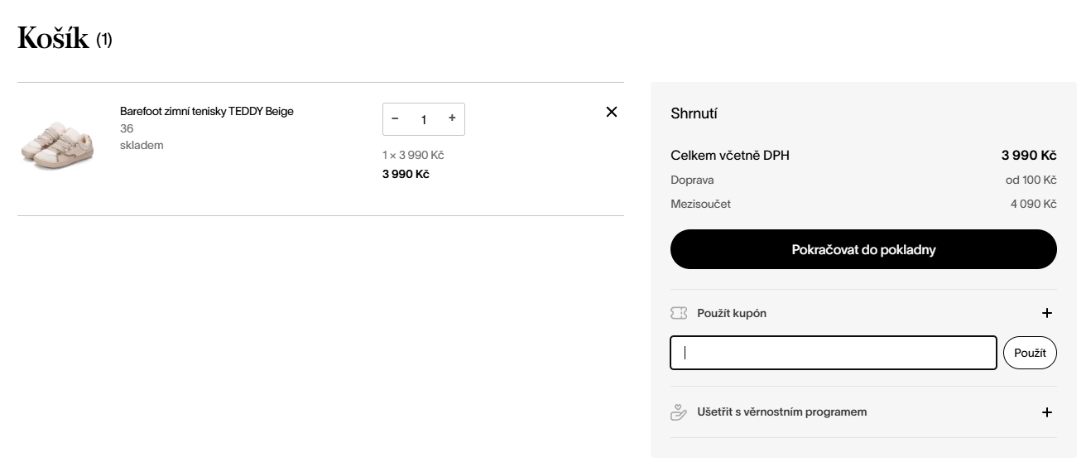
Task: Click the Doprava shipping row label
Action: click(692, 180)
